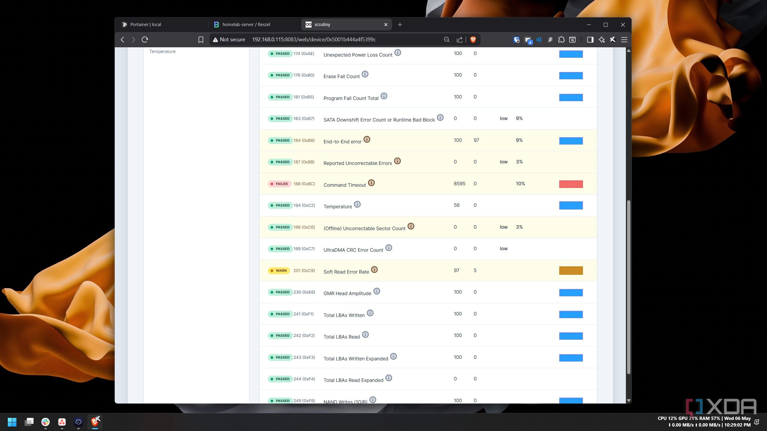Select the scrutiny browser tab
Screen dimensions: 767x431
pos(346,25)
